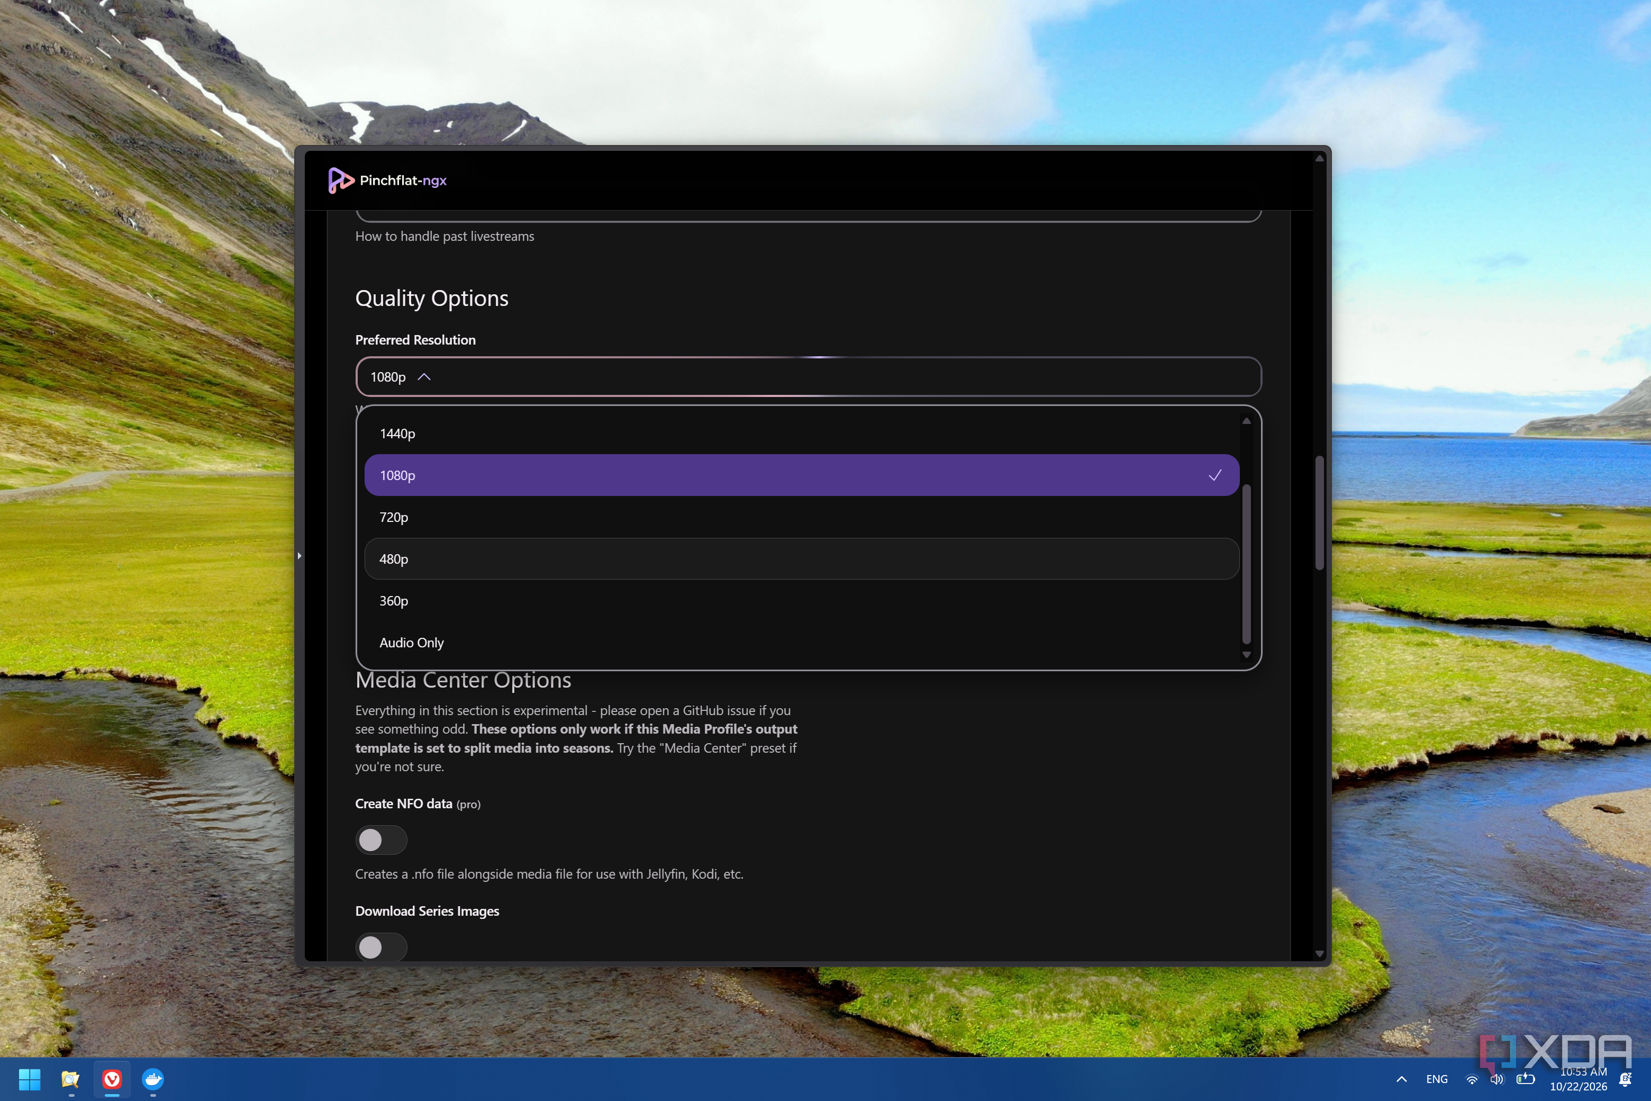This screenshot has height=1101, width=1651.
Task: Select 1440p resolution option
Action: click(x=802, y=434)
